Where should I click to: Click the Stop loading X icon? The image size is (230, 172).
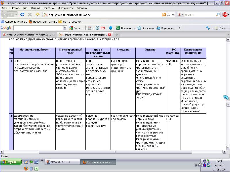click(x=30, y=14)
